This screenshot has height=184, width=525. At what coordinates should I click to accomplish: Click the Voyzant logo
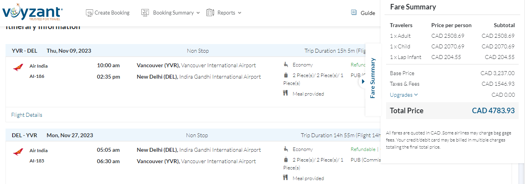coord(32,13)
